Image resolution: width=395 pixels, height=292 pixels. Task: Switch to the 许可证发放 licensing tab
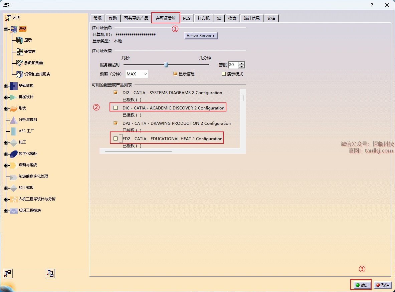166,18
